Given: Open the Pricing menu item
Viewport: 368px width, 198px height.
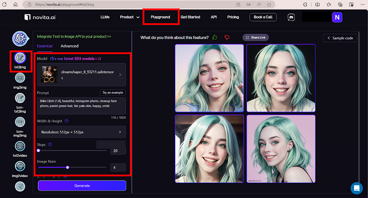Looking at the screenshot, I should pyautogui.click(x=233, y=17).
